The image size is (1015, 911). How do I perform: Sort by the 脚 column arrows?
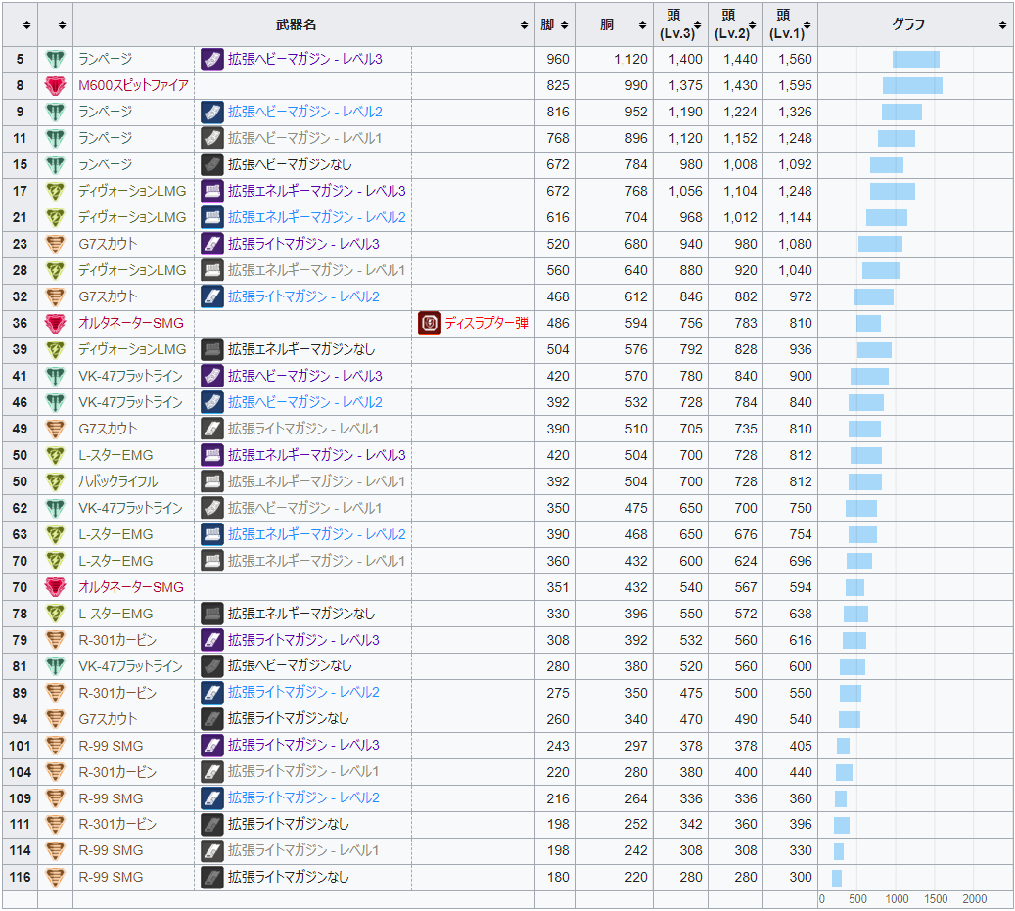pos(564,24)
